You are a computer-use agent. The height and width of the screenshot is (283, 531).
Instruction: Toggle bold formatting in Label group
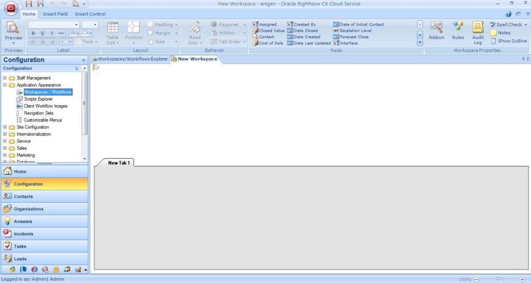tap(33, 33)
